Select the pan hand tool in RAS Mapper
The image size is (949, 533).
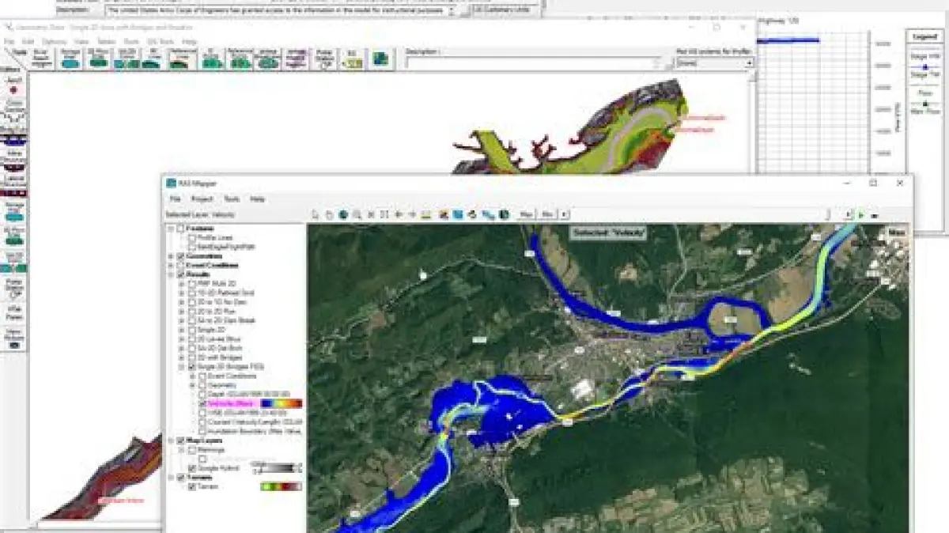[x=329, y=214]
